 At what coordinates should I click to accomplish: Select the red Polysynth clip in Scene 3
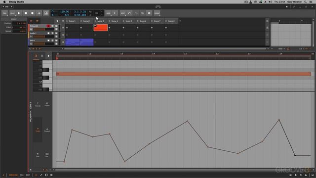[x=101, y=28]
